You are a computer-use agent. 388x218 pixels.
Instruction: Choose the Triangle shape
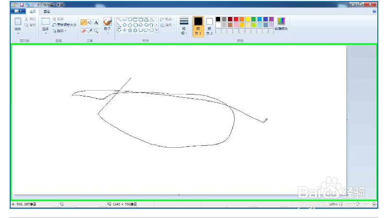[151, 19]
